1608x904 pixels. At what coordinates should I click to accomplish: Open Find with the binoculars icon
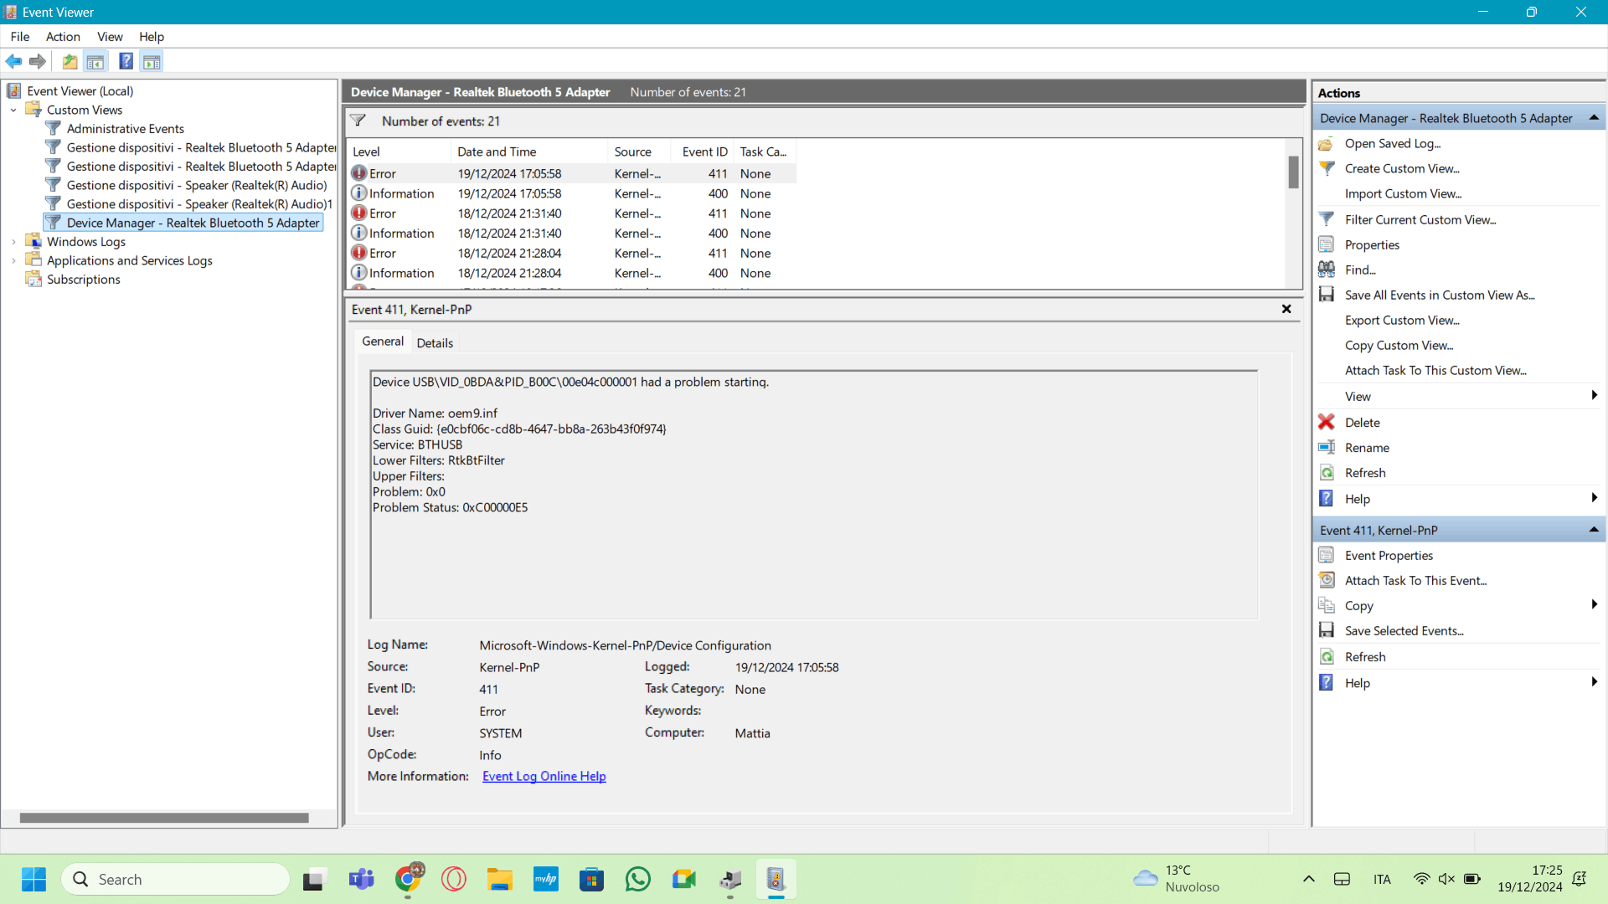coord(1327,270)
